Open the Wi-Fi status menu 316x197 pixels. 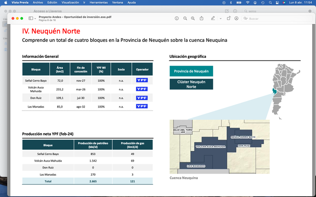[248, 3]
